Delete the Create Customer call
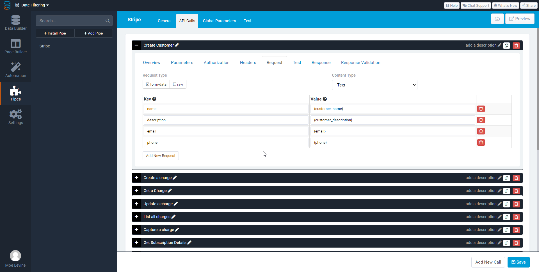 516,45
